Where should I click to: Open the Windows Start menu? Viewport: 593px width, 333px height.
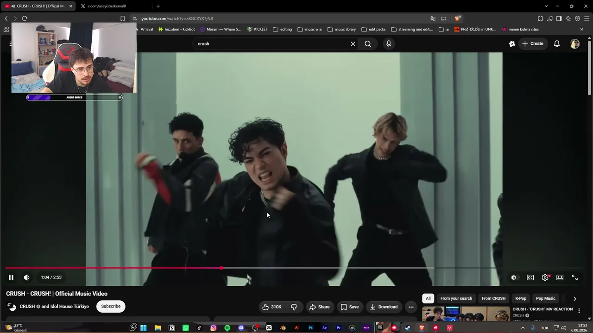[x=144, y=328]
